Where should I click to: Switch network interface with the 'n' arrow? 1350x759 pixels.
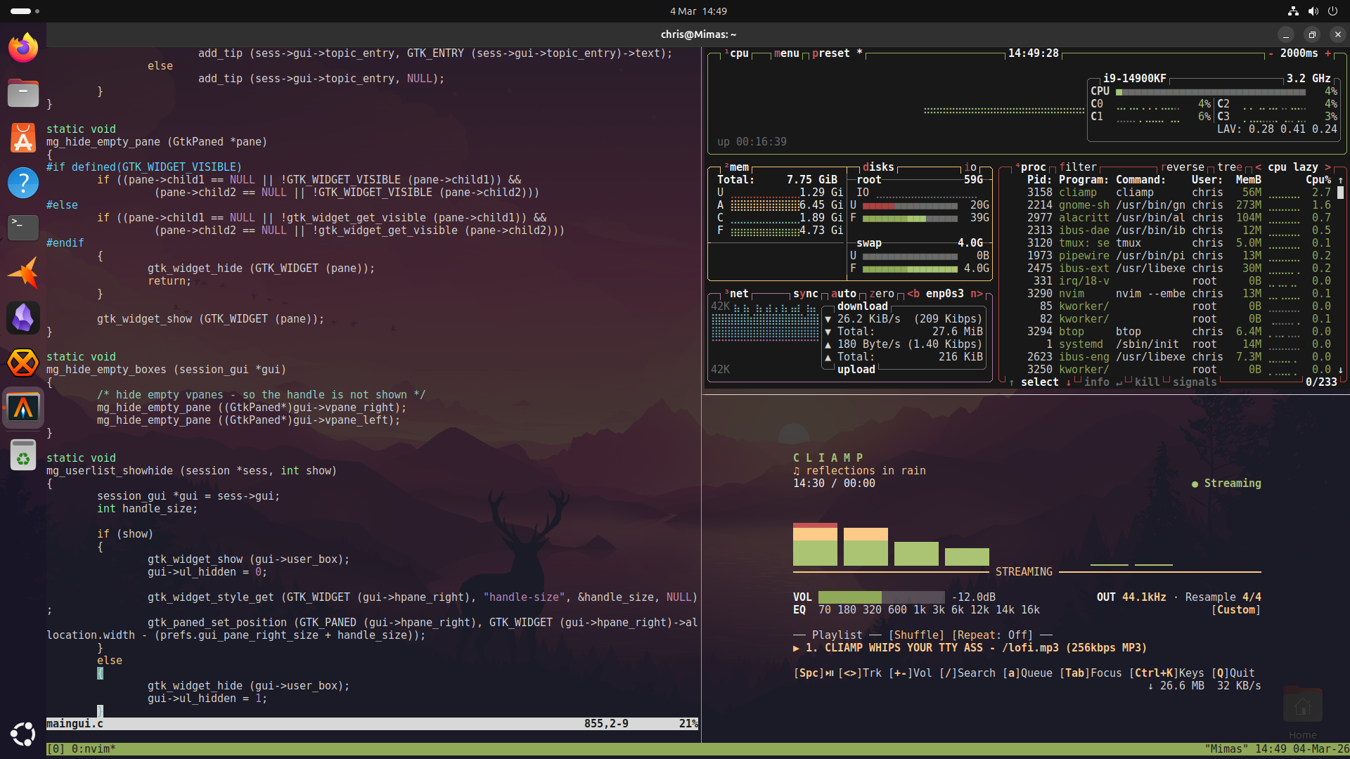coord(978,294)
